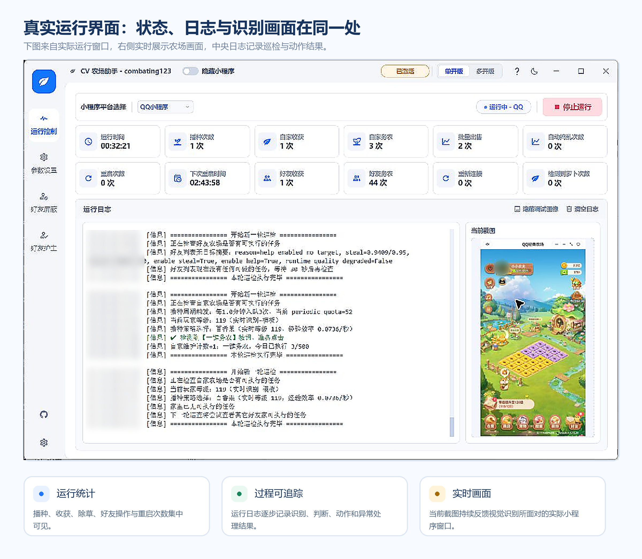The height and width of the screenshot is (559, 642).
Task: Maximize the CV 农场助手 window
Action: (581, 71)
